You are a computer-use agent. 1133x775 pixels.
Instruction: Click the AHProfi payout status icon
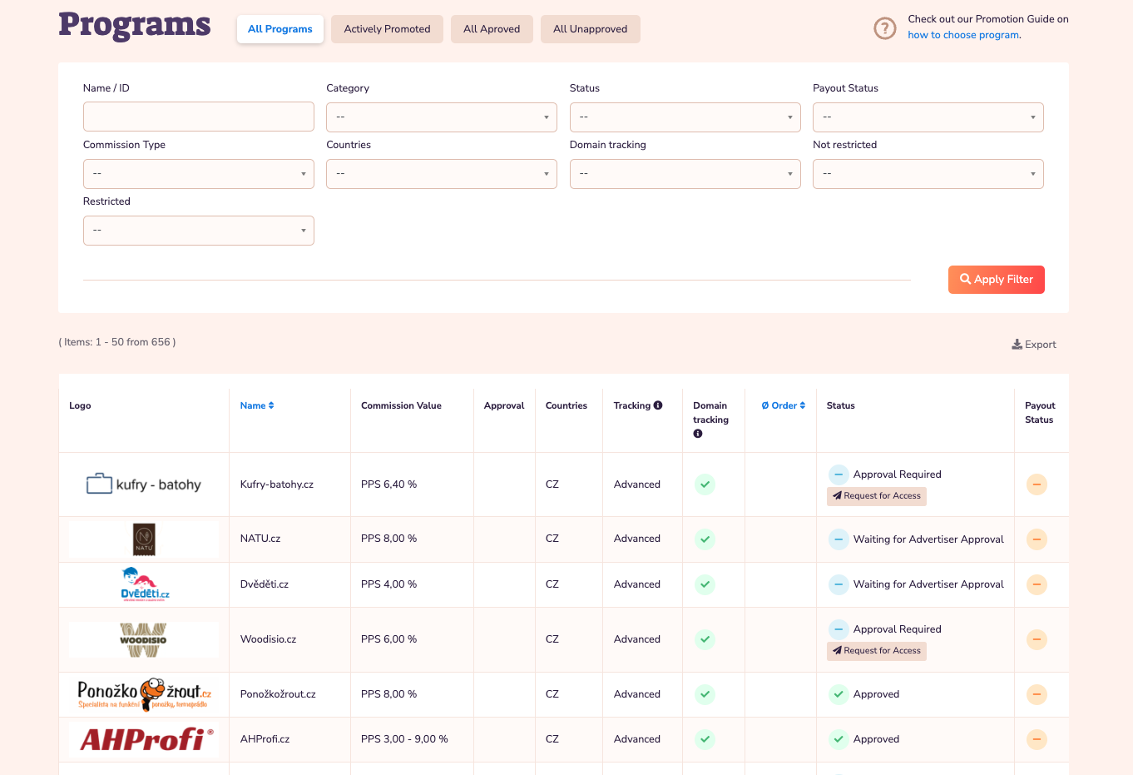click(1037, 739)
